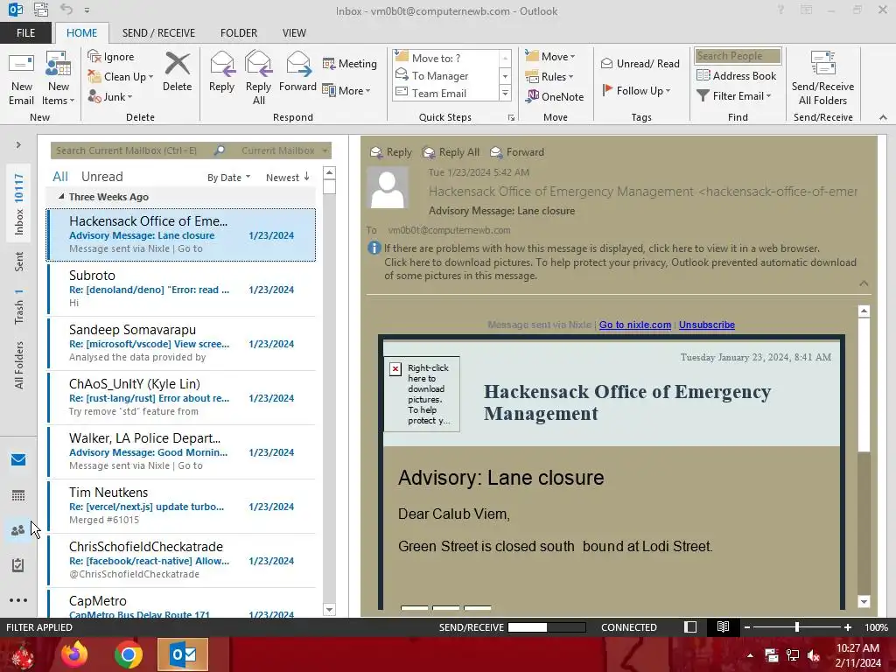Ignore the selected conversation
Screen dimensions: 896x672
(111, 57)
